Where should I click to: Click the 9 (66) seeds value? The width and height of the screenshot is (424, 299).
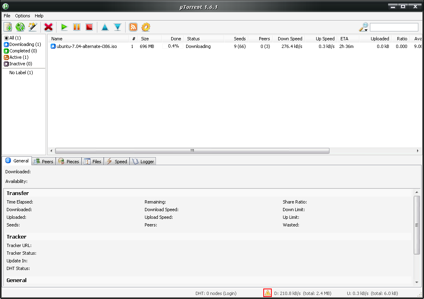coord(240,46)
